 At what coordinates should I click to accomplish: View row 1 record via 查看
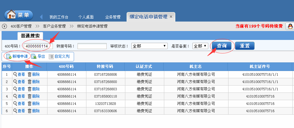coord(19,74)
